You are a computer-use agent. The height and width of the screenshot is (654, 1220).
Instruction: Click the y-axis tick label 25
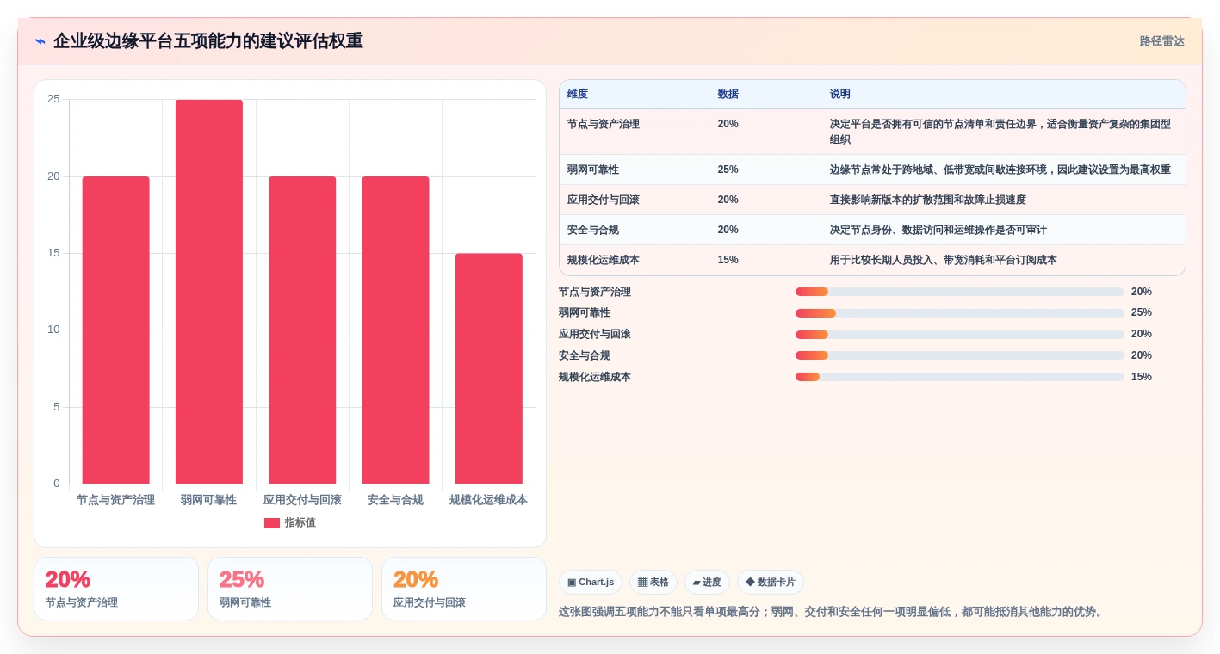click(x=53, y=99)
